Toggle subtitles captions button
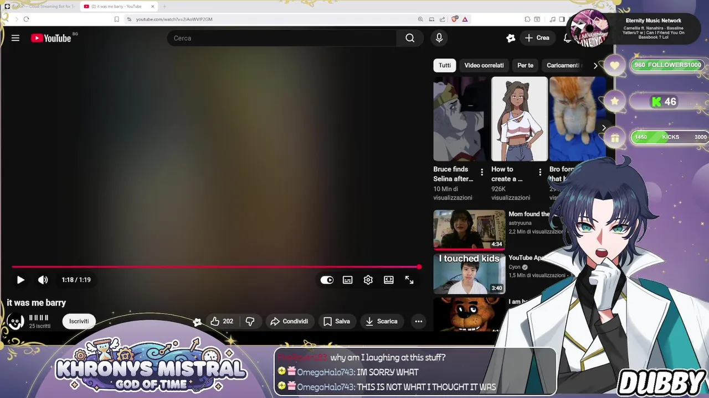The image size is (709, 398). [x=348, y=280]
